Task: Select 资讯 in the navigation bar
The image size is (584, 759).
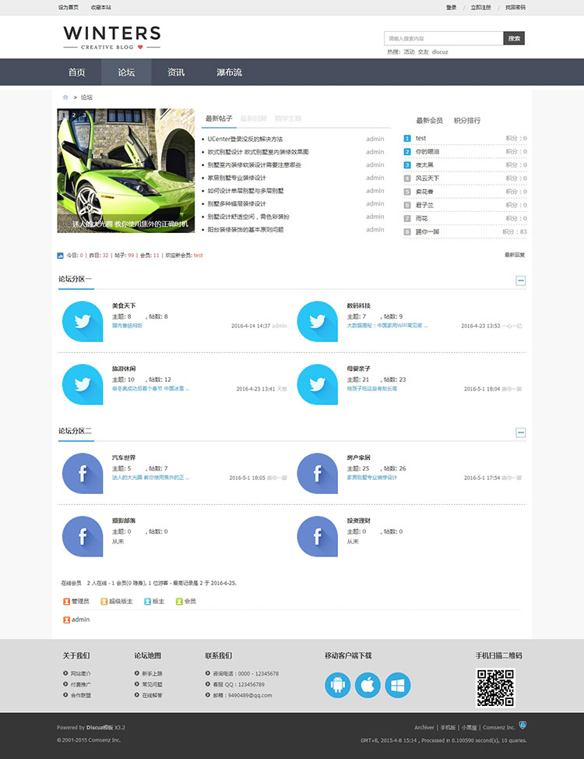Action: (176, 72)
